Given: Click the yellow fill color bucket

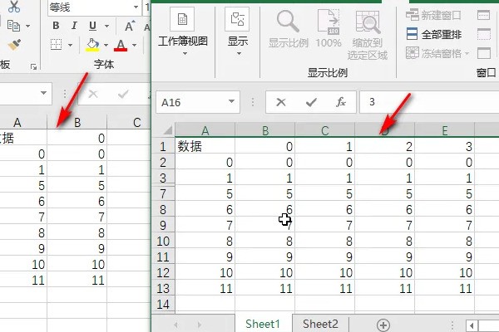Looking at the screenshot, I should (x=93, y=45).
